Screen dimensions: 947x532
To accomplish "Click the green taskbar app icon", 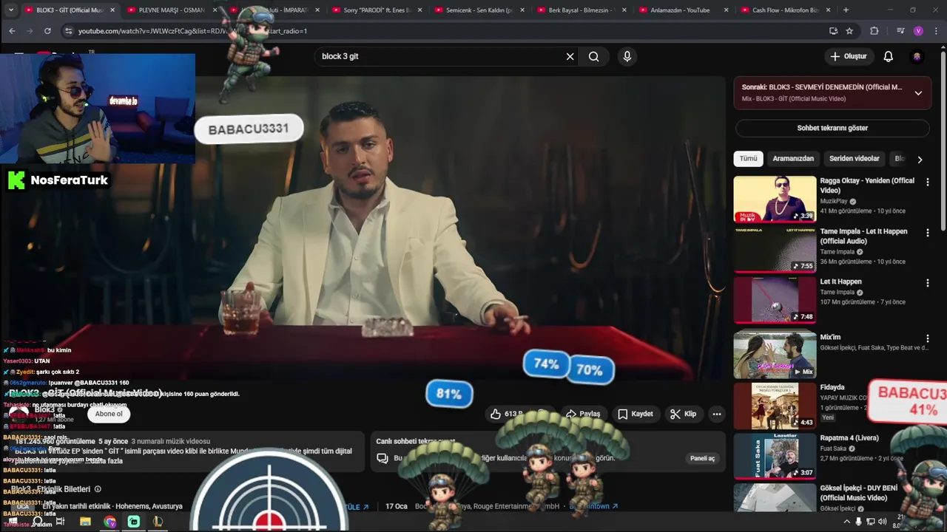I will point(133,522).
